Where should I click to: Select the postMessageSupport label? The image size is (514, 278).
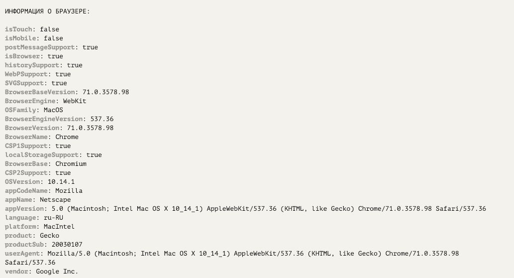coord(40,47)
